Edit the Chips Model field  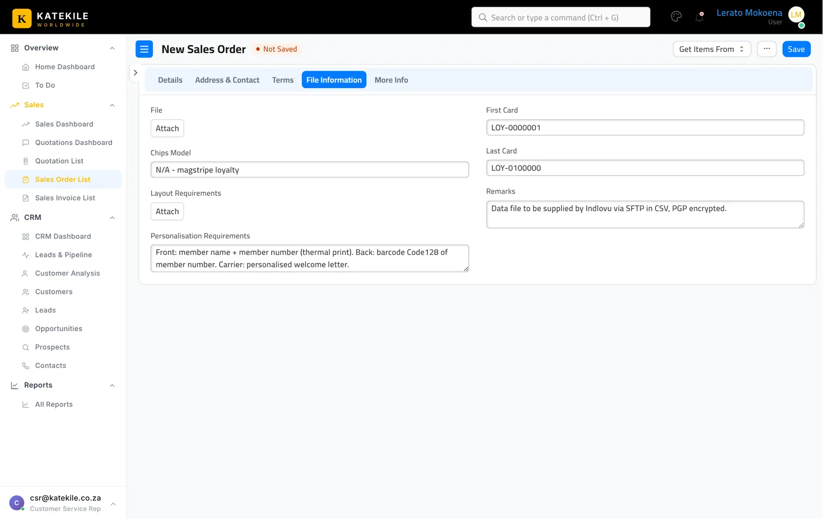(310, 170)
